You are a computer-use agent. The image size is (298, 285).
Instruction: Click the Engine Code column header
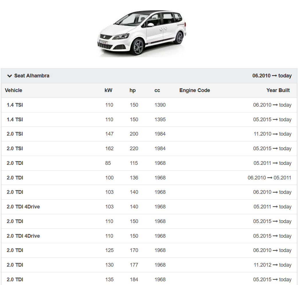pos(195,90)
